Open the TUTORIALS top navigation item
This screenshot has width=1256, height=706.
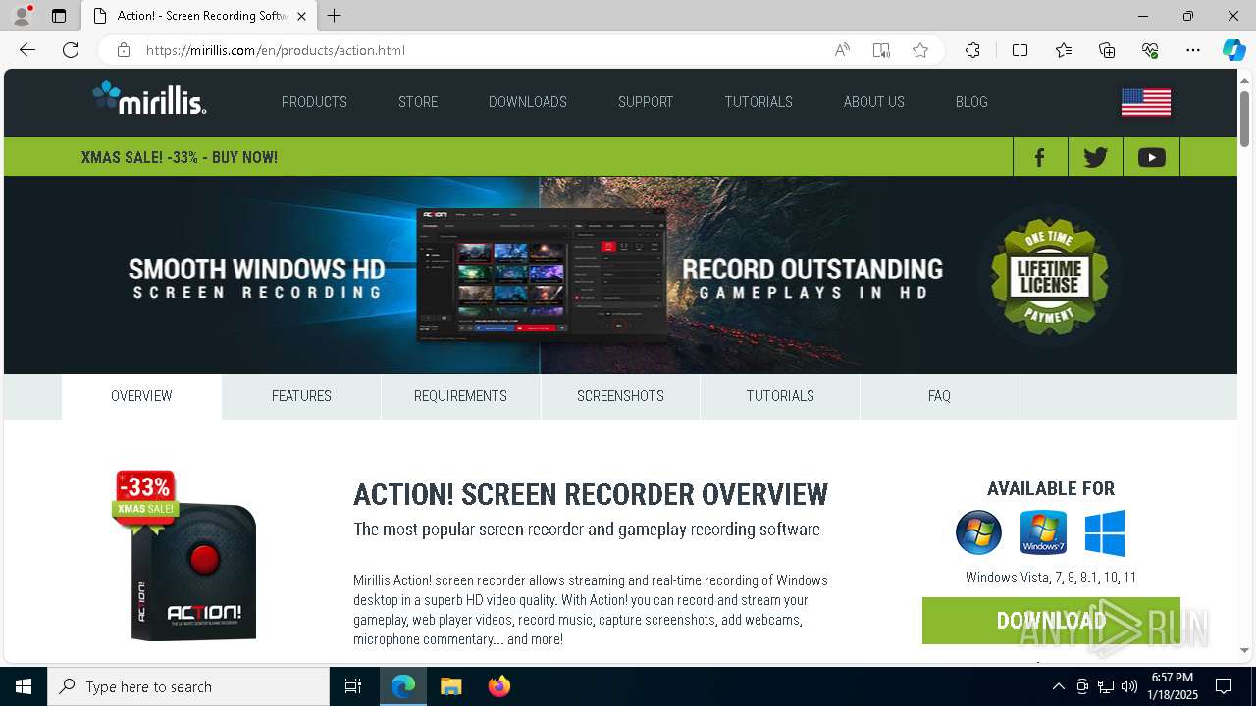point(759,102)
